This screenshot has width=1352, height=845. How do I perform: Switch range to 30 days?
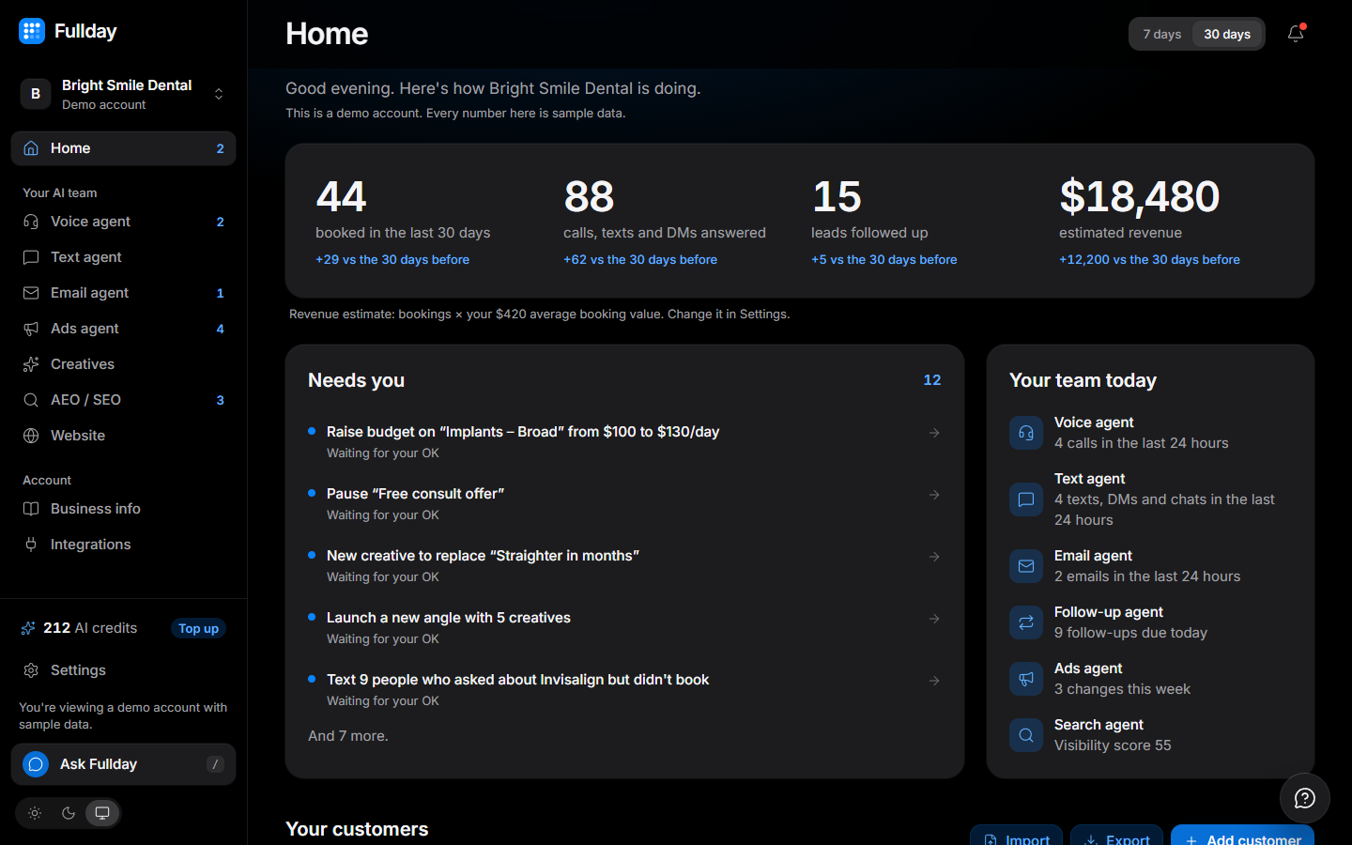point(1227,34)
